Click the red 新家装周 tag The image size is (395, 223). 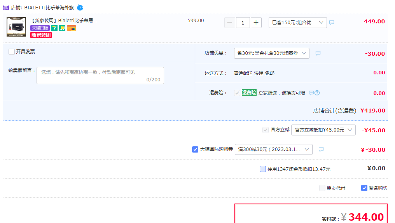(x=41, y=35)
